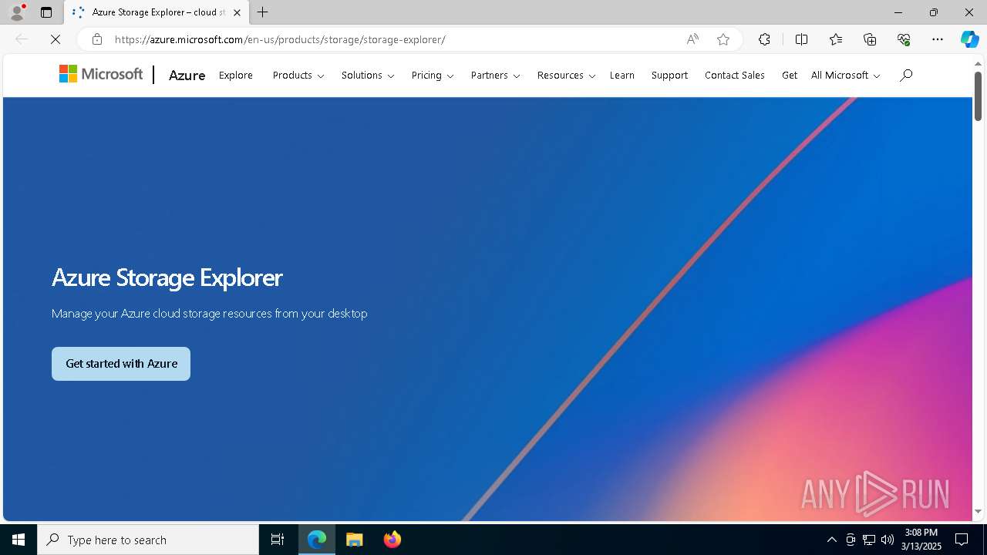Open the site search magnifier
The height and width of the screenshot is (555, 987).
[x=906, y=75]
